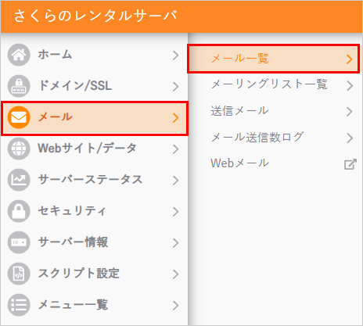Click the さくらのレンタルサーバ header title

pyautogui.click(x=95, y=16)
